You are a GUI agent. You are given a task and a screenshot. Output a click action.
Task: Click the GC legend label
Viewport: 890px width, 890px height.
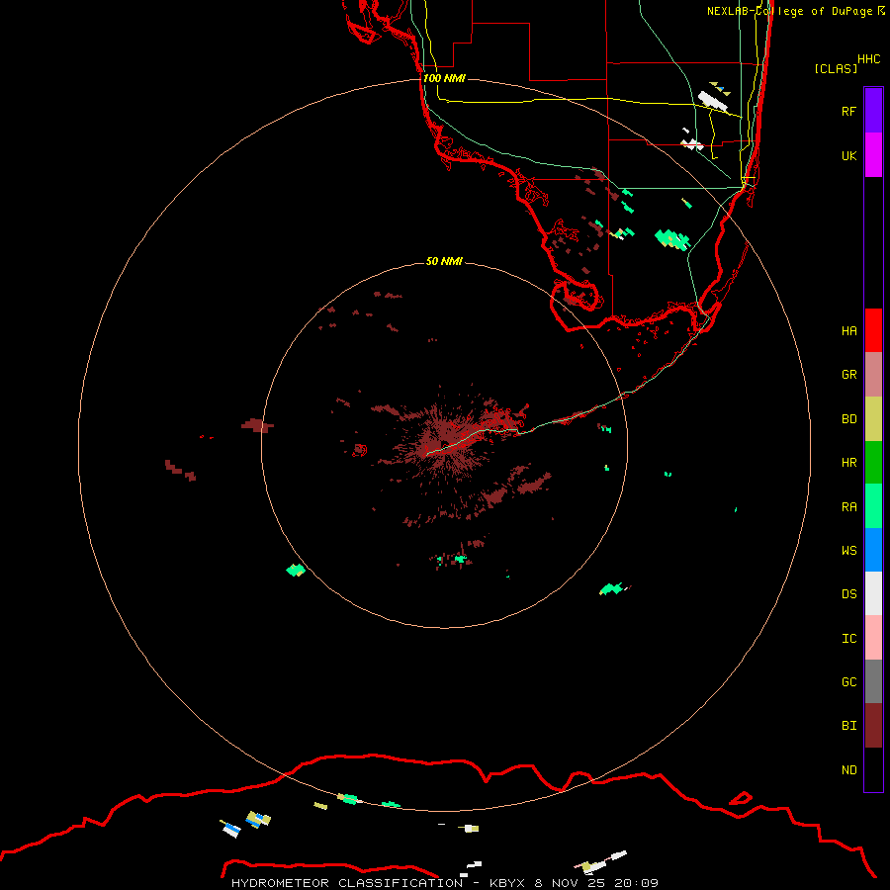848,682
